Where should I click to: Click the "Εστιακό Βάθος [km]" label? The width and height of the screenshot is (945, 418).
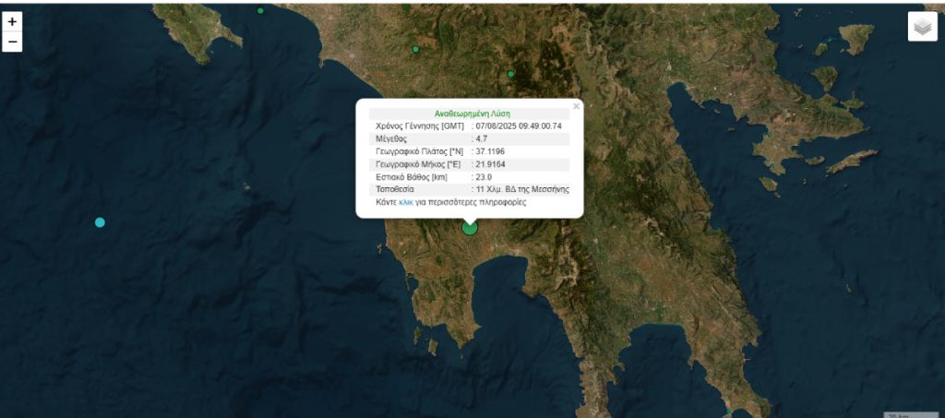412,176
